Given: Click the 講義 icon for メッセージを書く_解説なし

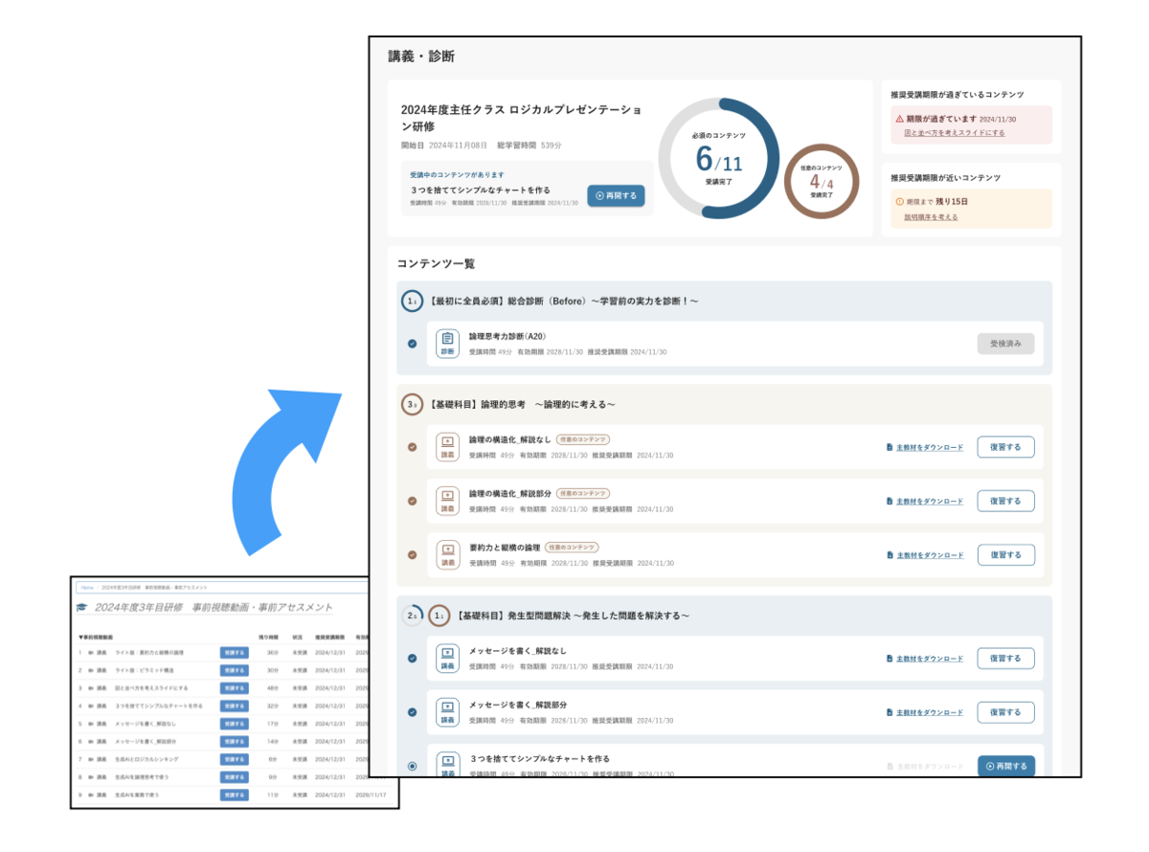Looking at the screenshot, I should tap(447, 659).
